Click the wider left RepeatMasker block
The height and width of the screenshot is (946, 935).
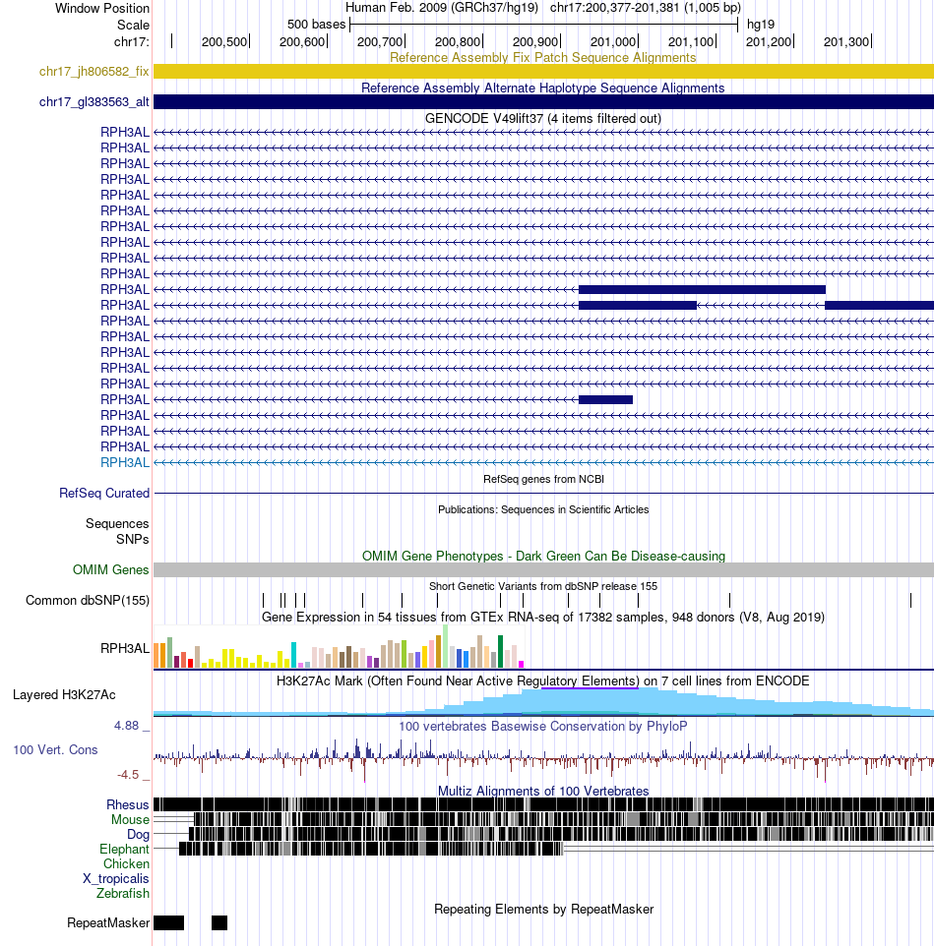pyautogui.click(x=168, y=923)
